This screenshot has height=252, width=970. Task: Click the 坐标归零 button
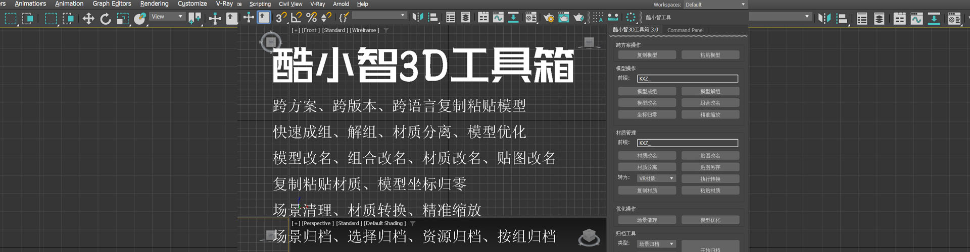[647, 114]
